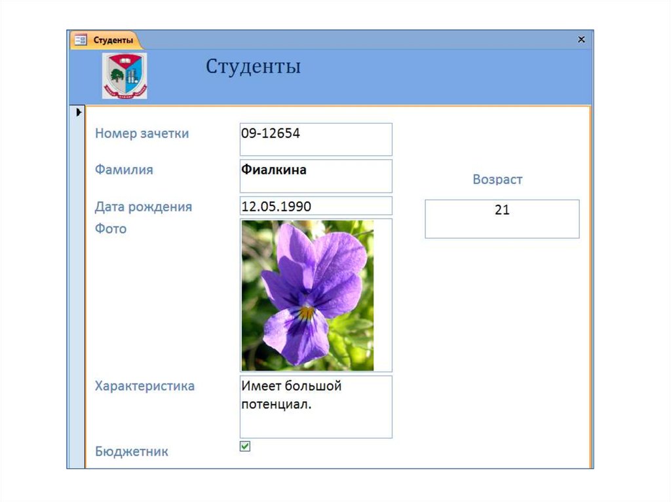This screenshot has width=671, height=502.
Task: Click the Фото label
Action: [x=111, y=229]
